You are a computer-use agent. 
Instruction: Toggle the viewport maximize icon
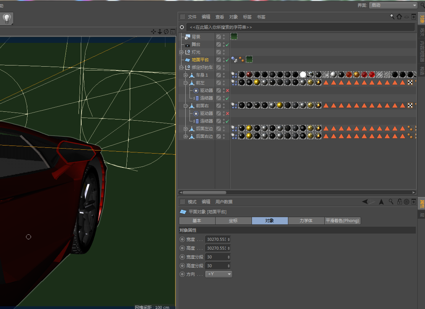pos(172,31)
